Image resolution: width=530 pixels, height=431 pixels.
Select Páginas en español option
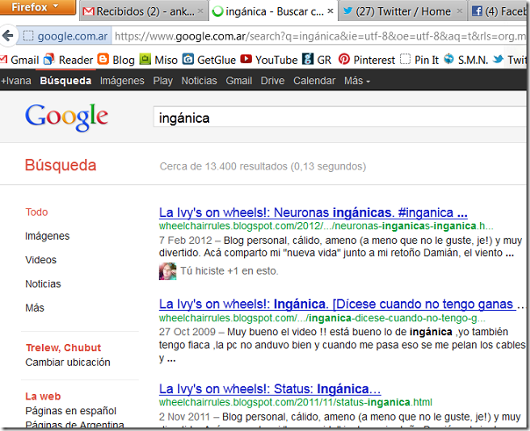(71, 411)
